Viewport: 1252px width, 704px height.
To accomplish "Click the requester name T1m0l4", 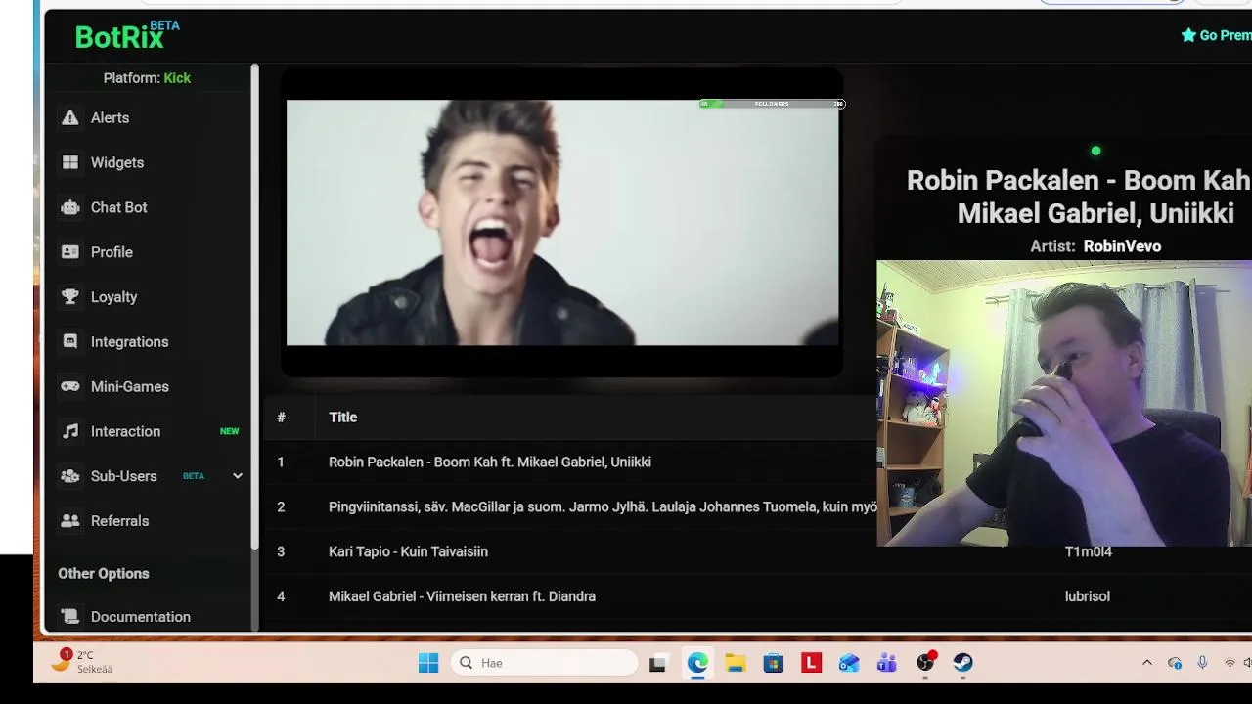I will click(1089, 551).
